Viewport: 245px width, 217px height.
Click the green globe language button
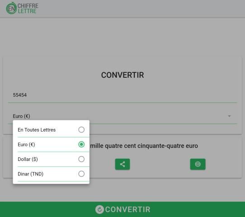198,164
